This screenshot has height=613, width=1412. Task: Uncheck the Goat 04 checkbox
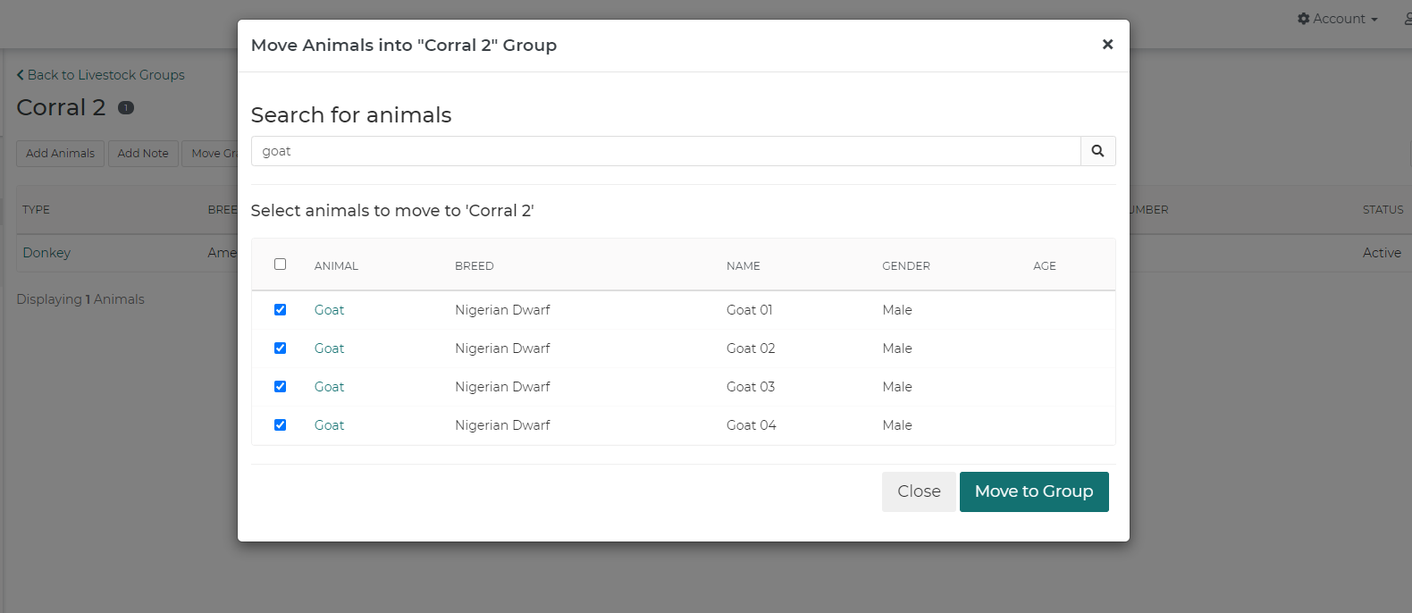pos(280,424)
